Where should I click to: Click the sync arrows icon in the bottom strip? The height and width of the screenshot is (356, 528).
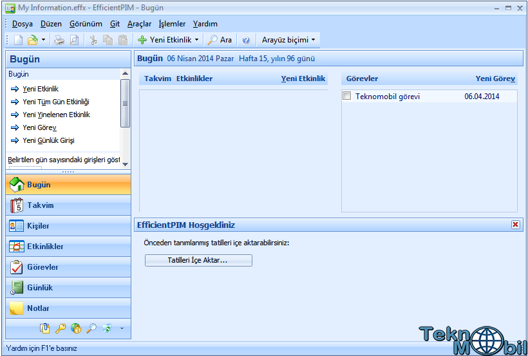107,328
